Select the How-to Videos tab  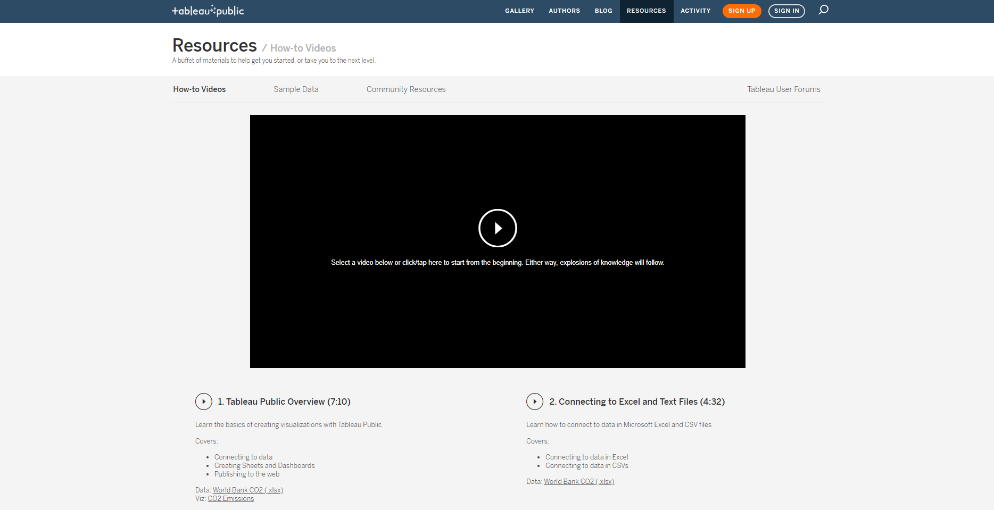coord(200,89)
